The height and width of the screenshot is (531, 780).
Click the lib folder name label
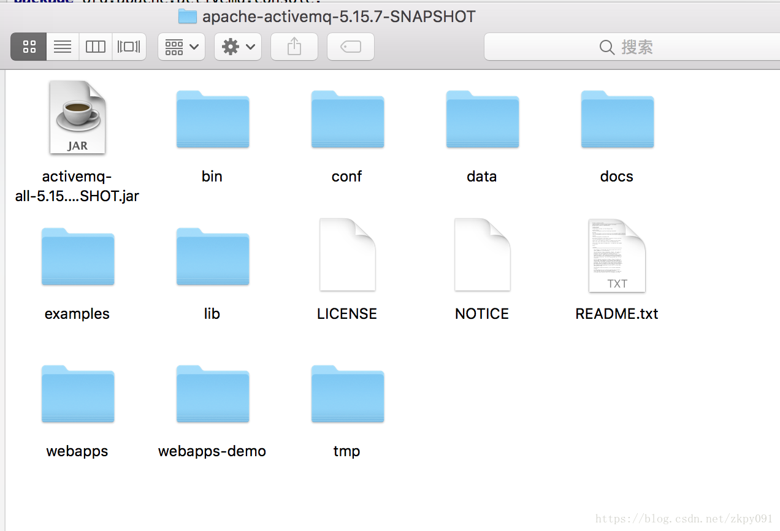pos(212,314)
